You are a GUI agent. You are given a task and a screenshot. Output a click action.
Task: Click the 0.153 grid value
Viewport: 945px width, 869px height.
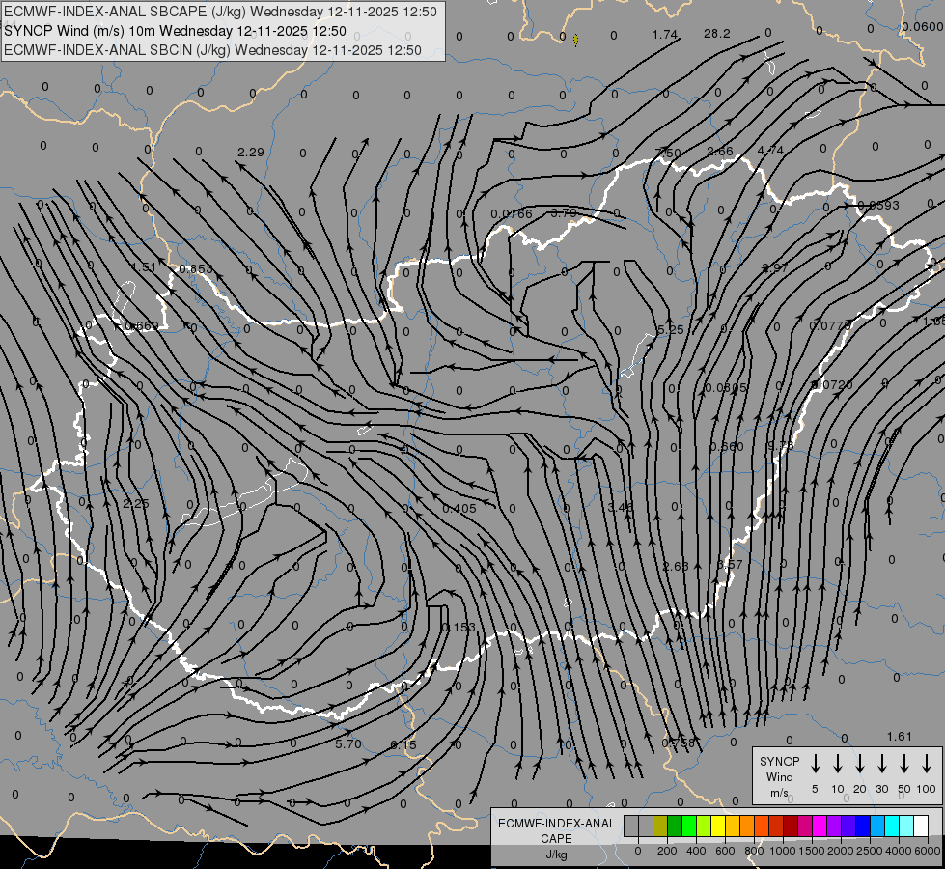click(459, 628)
